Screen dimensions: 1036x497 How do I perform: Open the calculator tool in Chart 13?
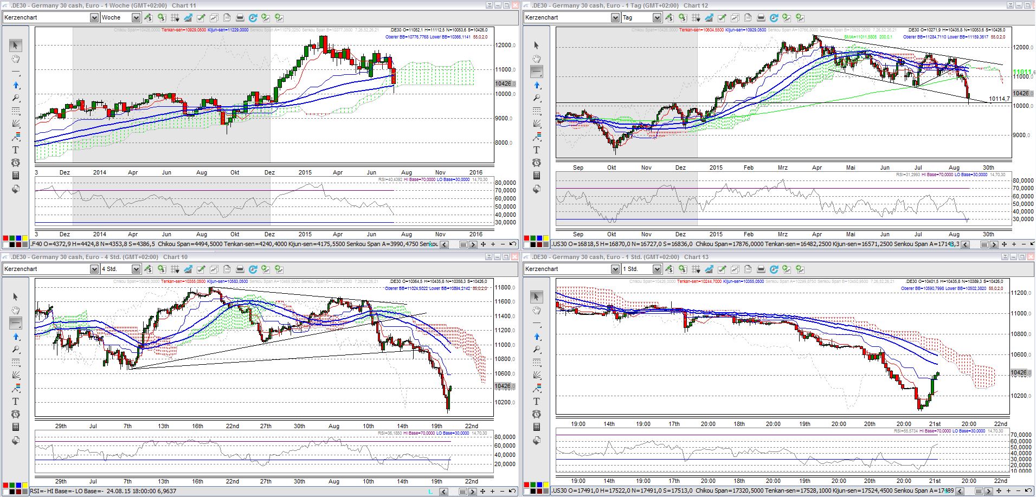tap(537, 427)
